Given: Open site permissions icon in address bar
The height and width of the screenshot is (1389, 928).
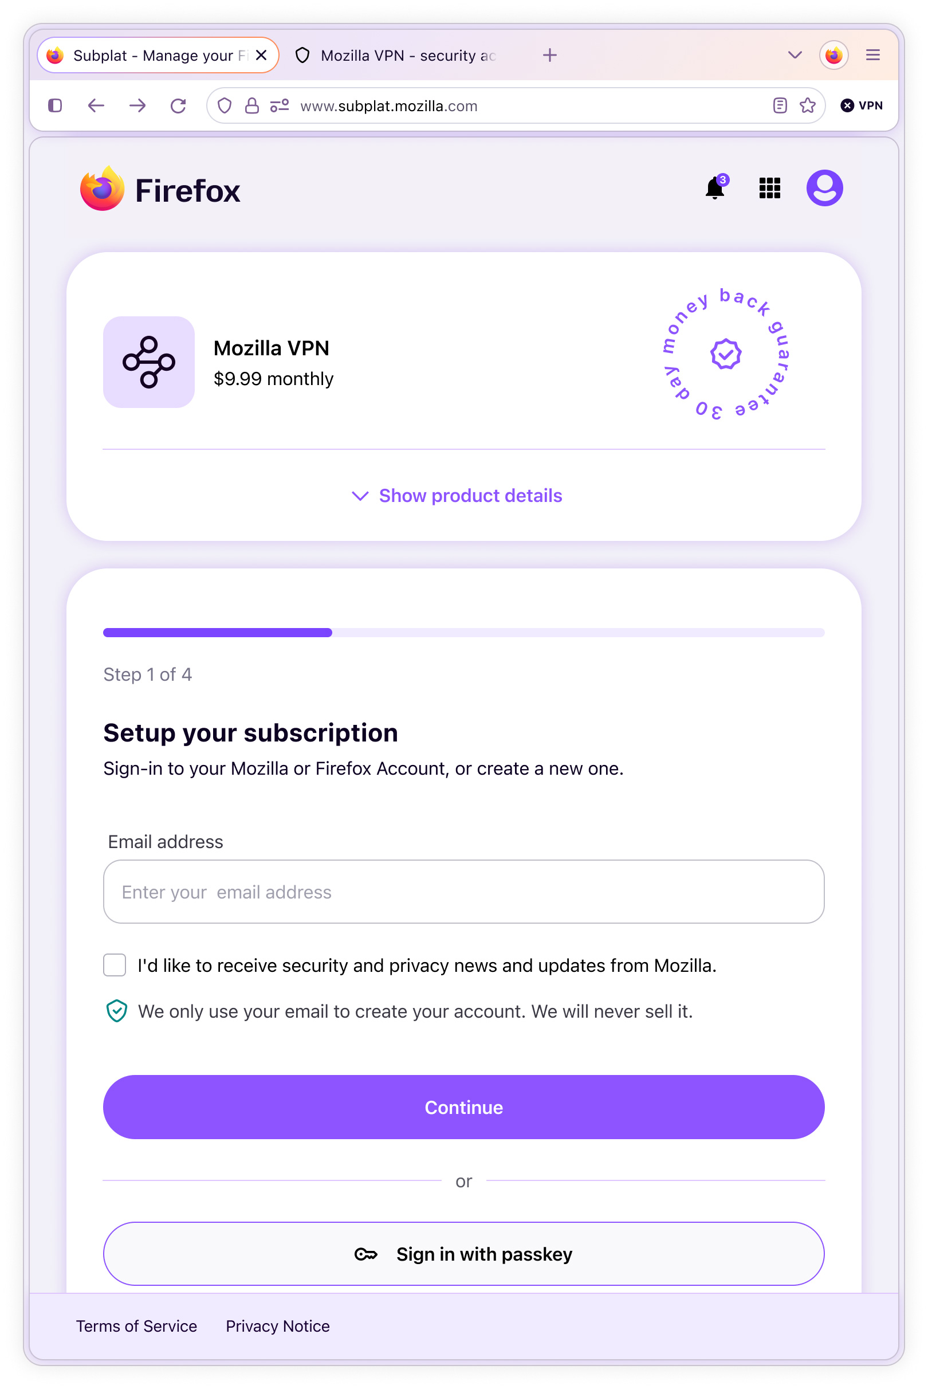Looking at the screenshot, I should [x=280, y=105].
